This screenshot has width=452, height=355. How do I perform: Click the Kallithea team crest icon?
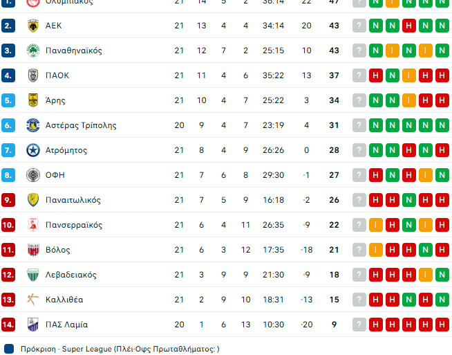32,300
